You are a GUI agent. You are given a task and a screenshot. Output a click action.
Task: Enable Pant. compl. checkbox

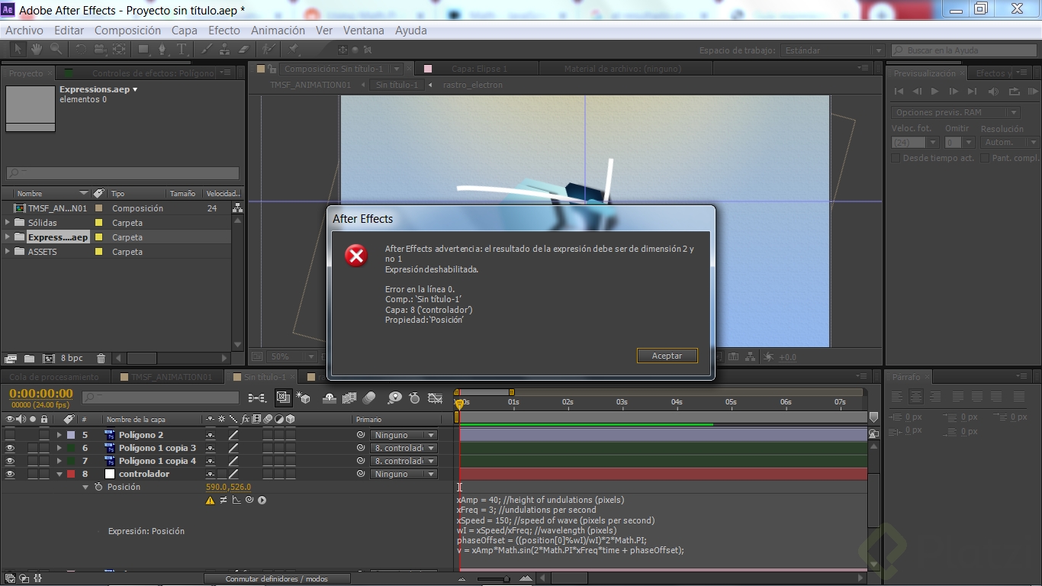(x=985, y=158)
